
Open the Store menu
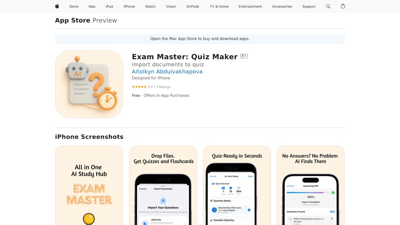(x=74, y=7)
